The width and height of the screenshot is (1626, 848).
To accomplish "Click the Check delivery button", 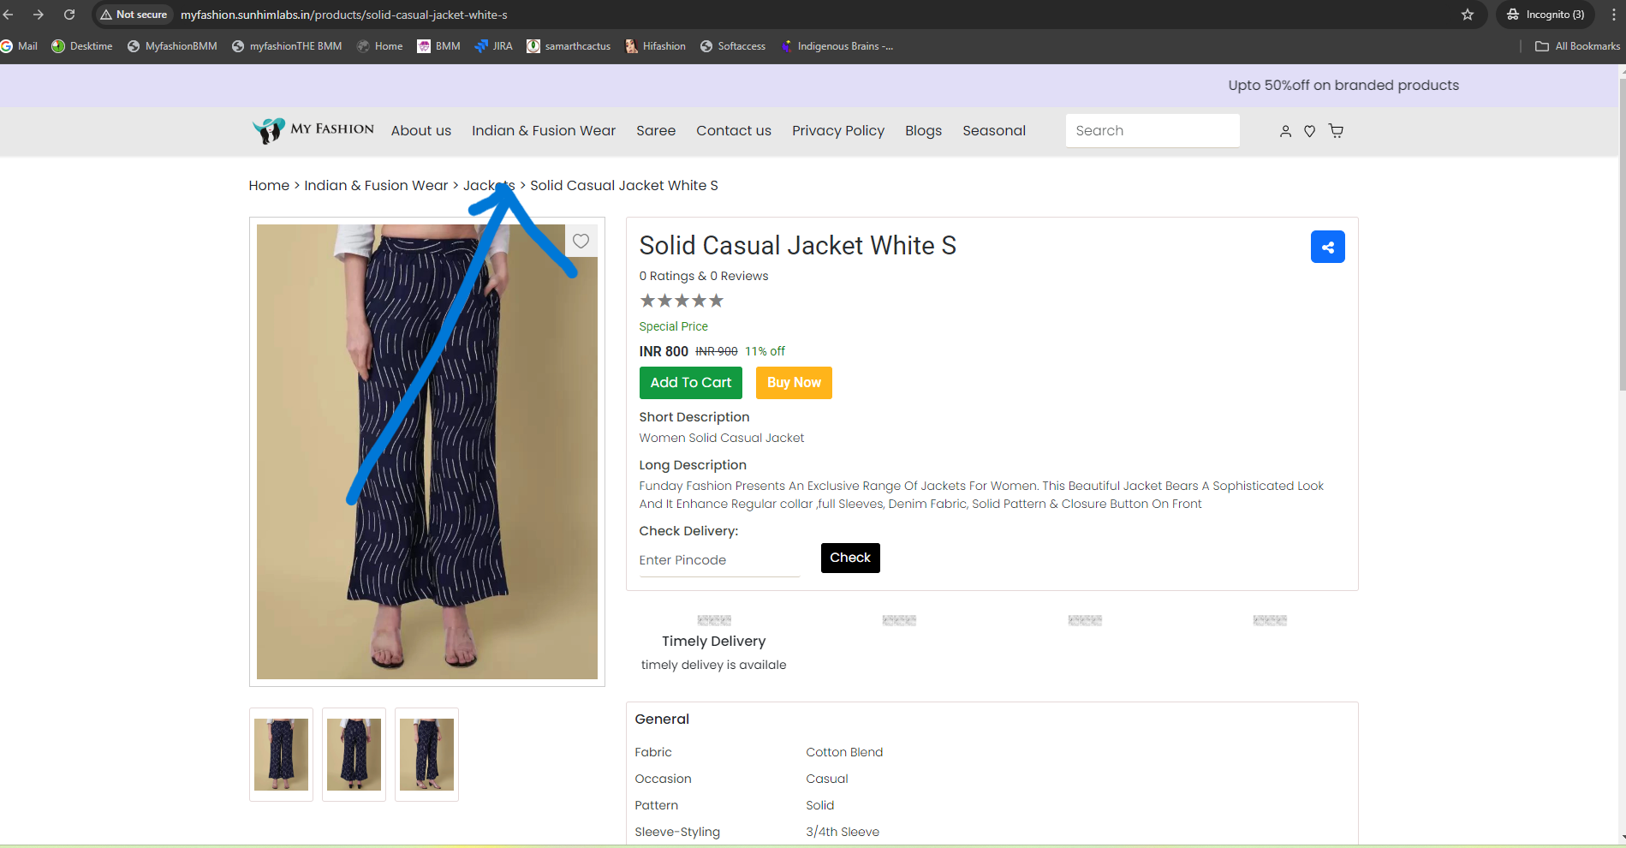I will pyautogui.click(x=850, y=558).
